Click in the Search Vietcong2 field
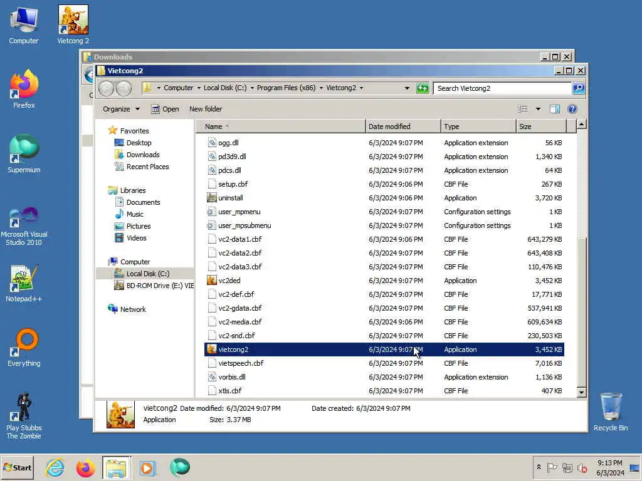The width and height of the screenshot is (642, 481). pos(502,88)
